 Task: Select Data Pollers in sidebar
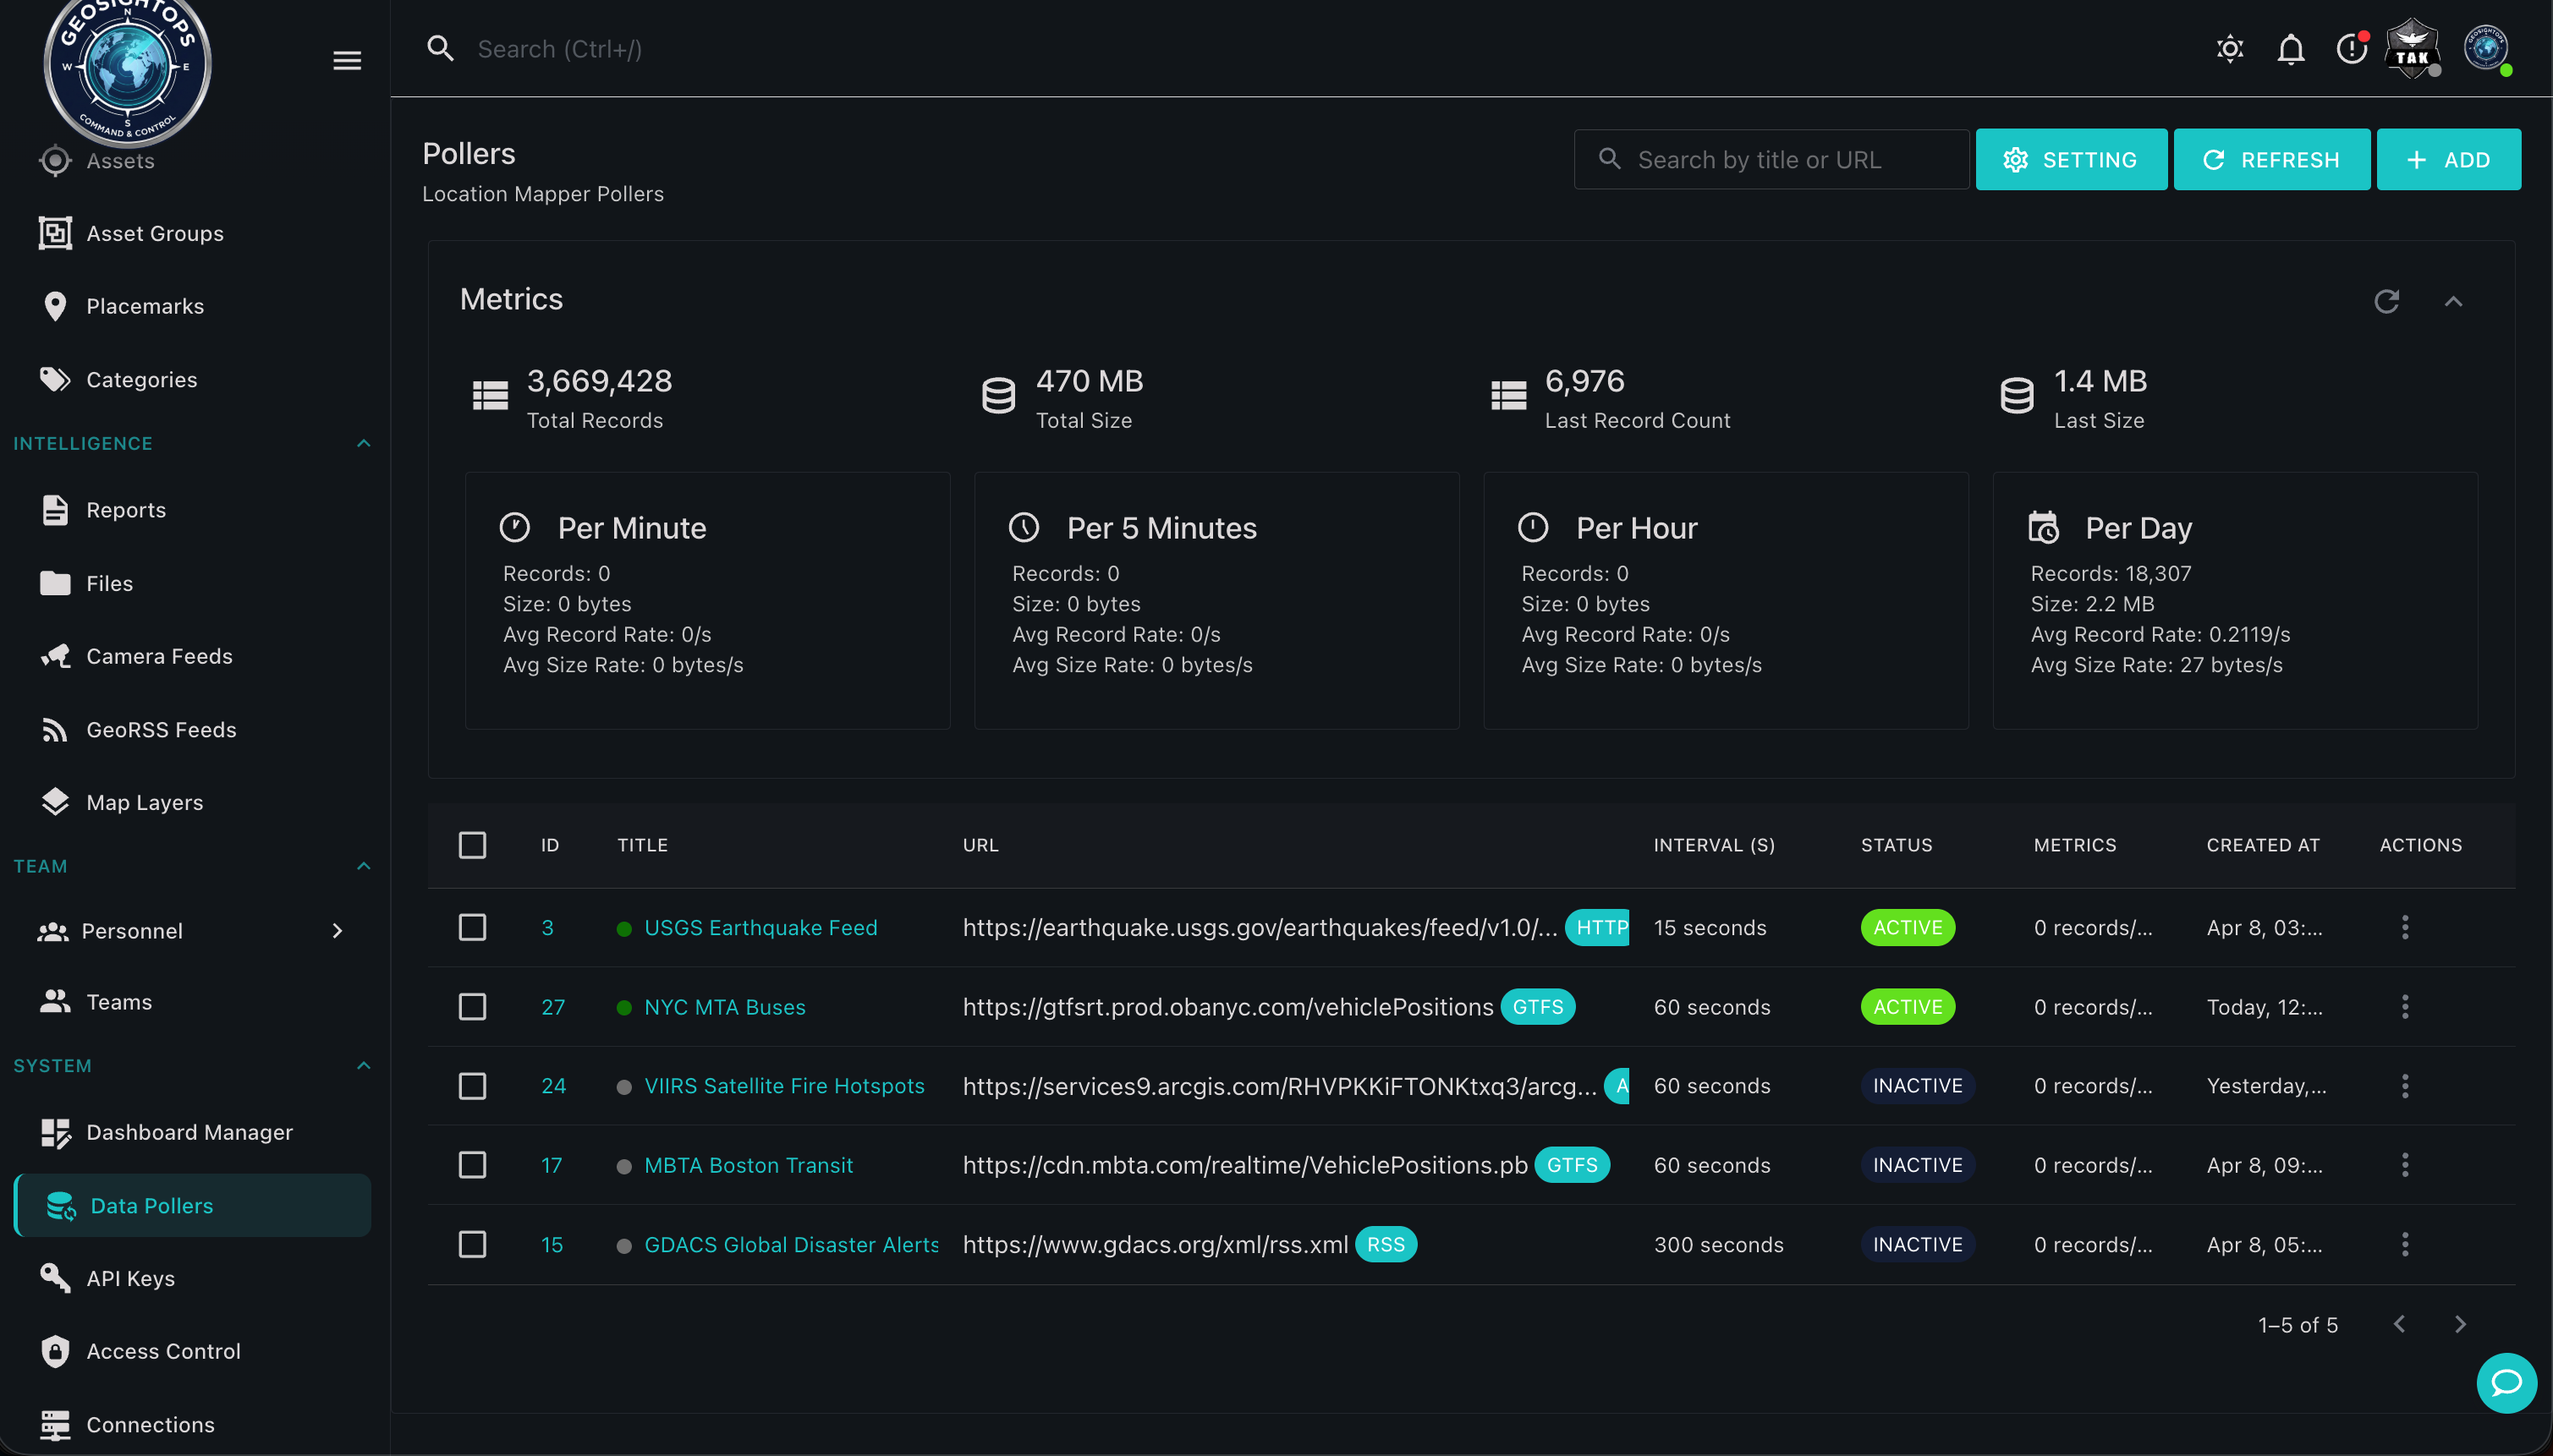[192, 1205]
